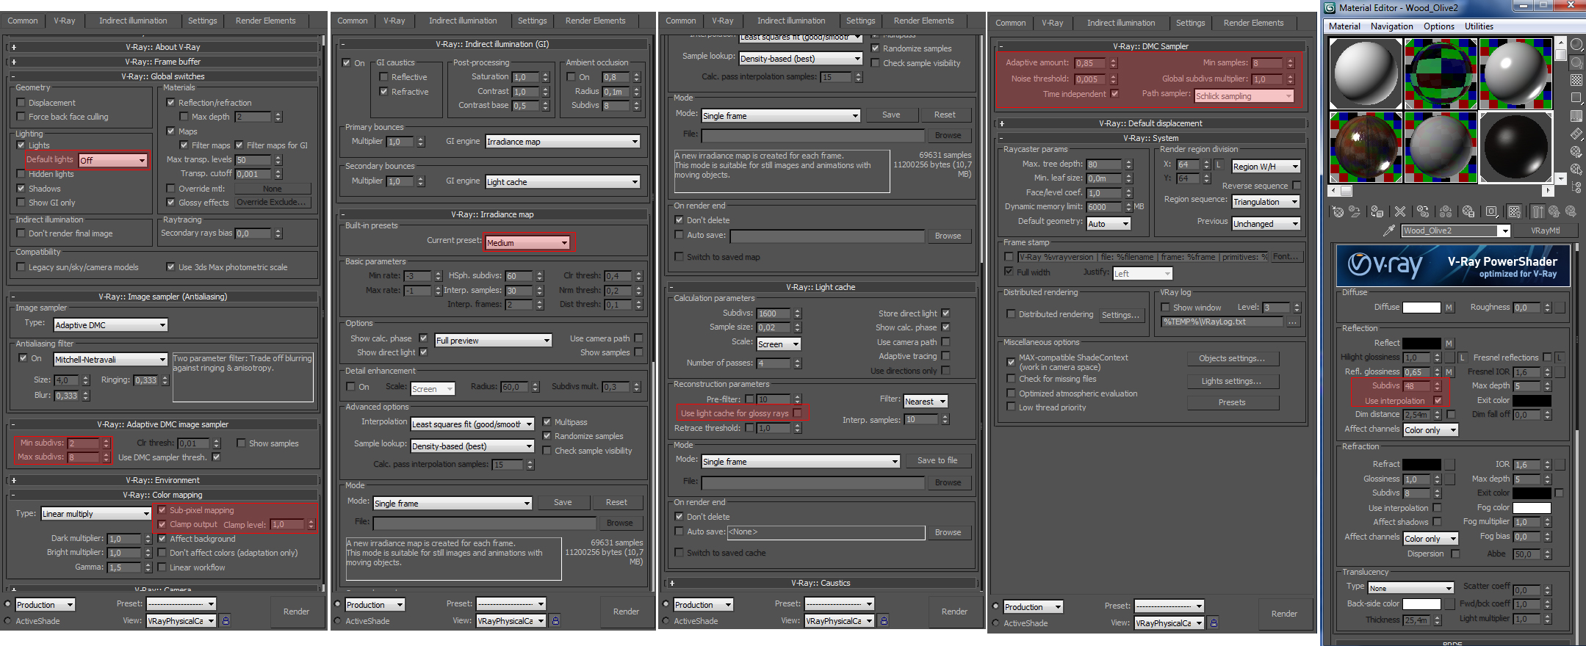
Task: Enable the Distributed rendering checkbox
Action: (1010, 314)
